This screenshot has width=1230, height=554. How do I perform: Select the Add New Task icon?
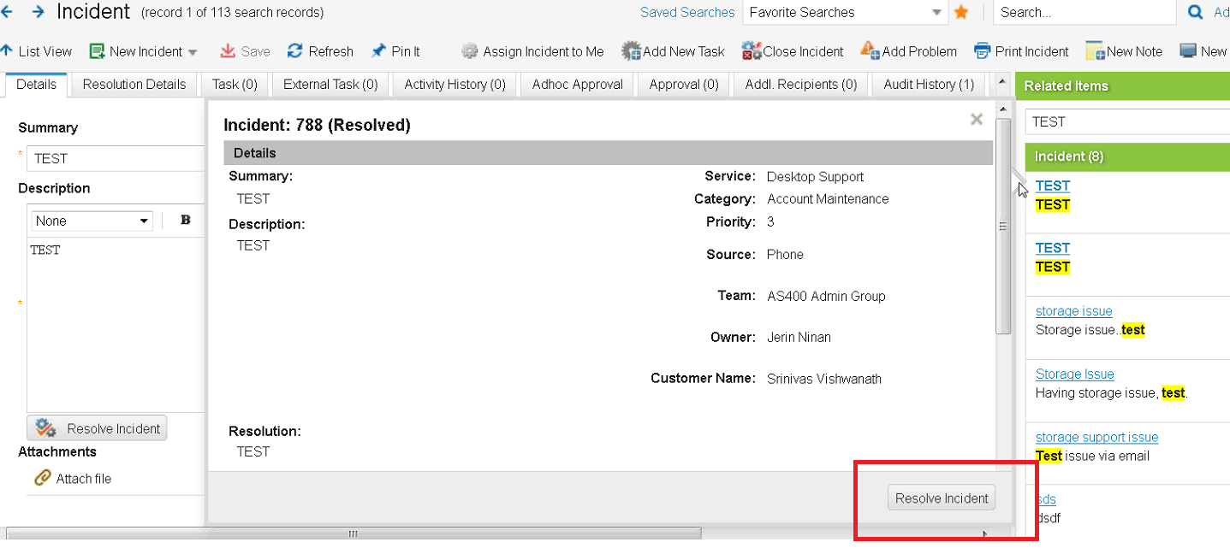[629, 50]
